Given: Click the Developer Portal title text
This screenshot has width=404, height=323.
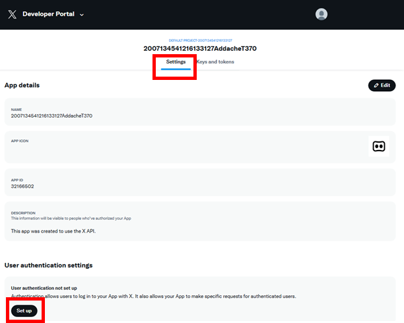Looking at the screenshot, I should pyautogui.click(x=50, y=14).
